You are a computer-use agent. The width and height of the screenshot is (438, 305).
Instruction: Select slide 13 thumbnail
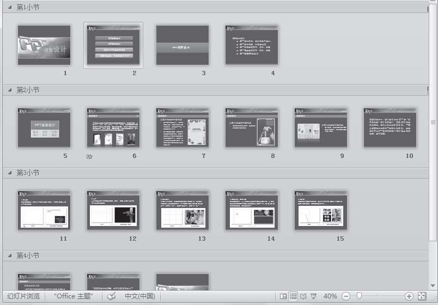182,210
